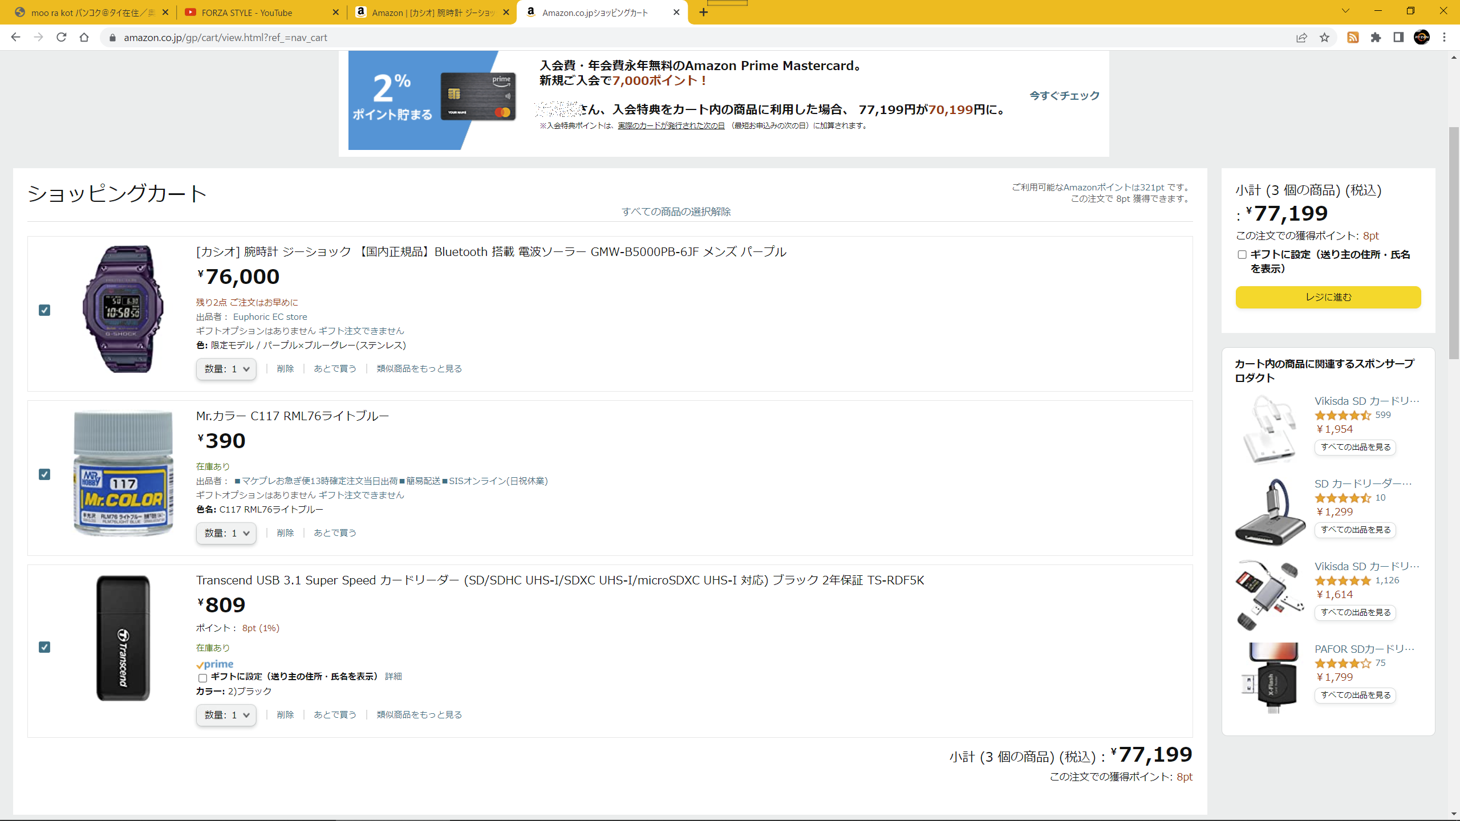Open the G-Shock watch product title
The width and height of the screenshot is (1460, 821).
click(x=491, y=252)
